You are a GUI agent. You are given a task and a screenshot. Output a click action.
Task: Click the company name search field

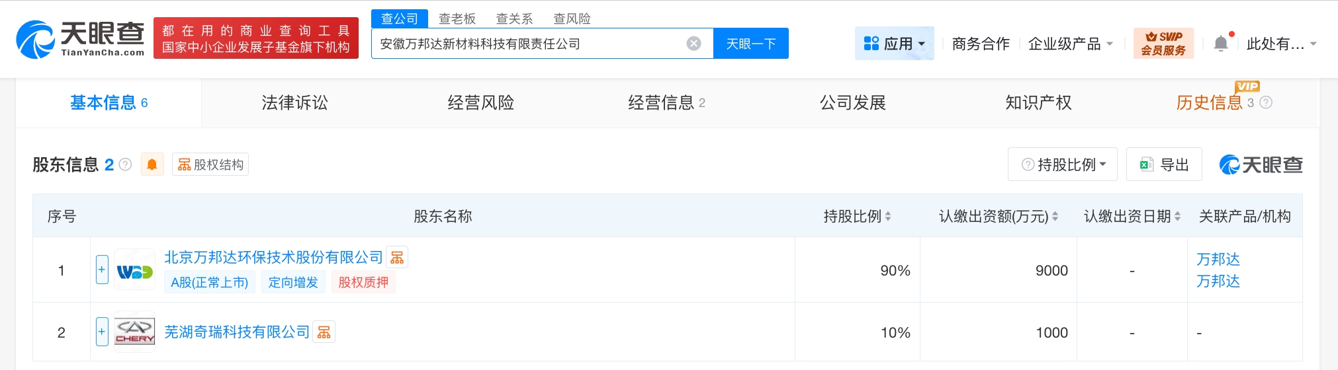click(529, 44)
